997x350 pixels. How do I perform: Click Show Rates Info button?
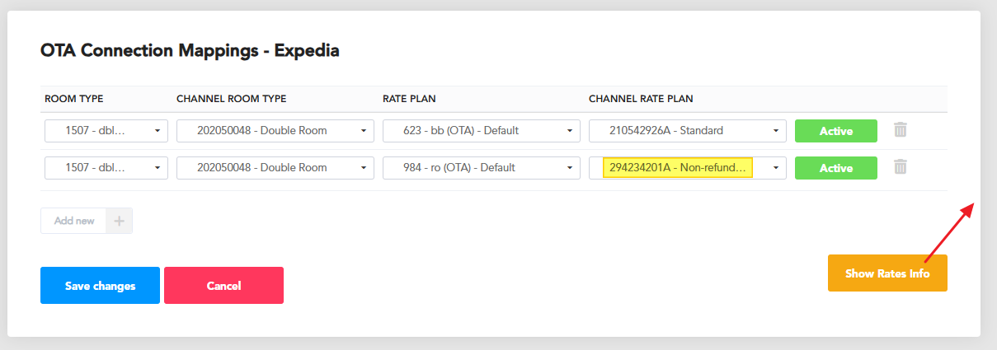[x=887, y=273]
